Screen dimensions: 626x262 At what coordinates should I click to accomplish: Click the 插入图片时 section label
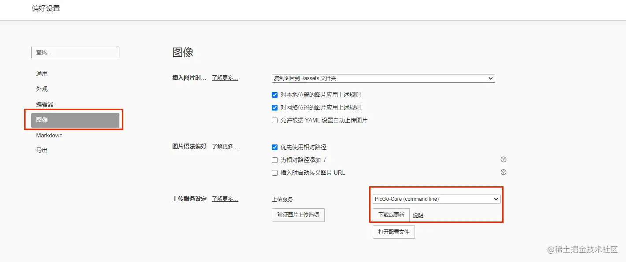click(189, 78)
